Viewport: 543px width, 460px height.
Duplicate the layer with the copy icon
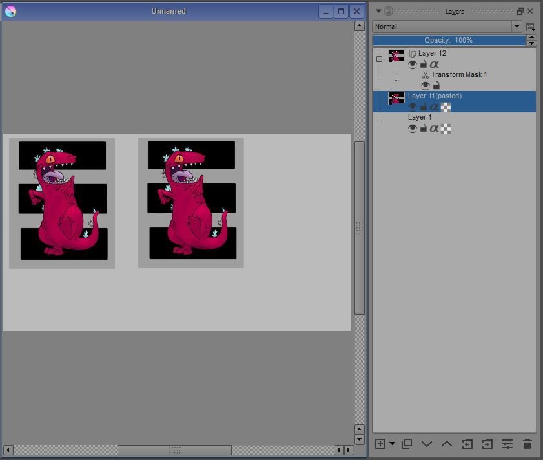(x=407, y=443)
